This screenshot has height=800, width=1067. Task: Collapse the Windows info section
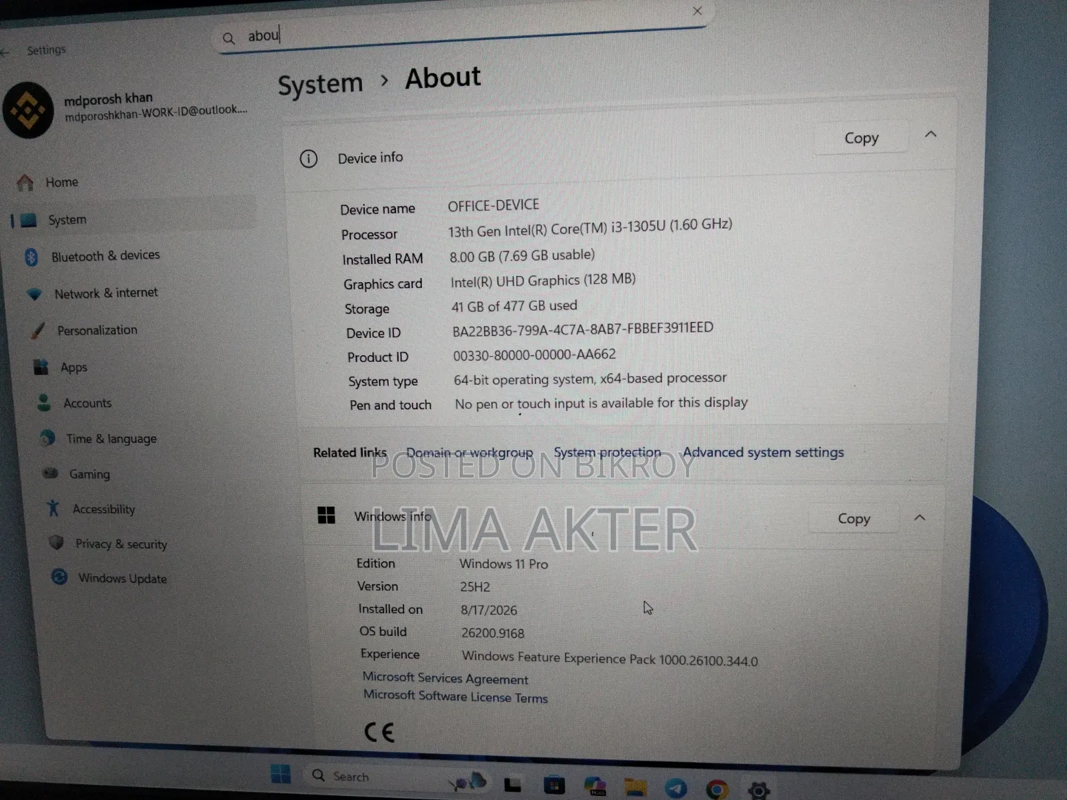[x=920, y=517]
